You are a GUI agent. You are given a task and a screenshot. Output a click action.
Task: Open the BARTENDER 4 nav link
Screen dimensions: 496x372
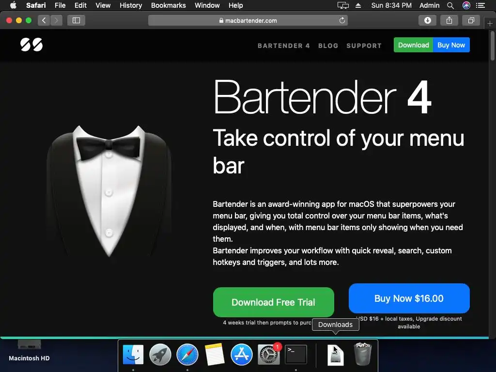click(x=284, y=46)
